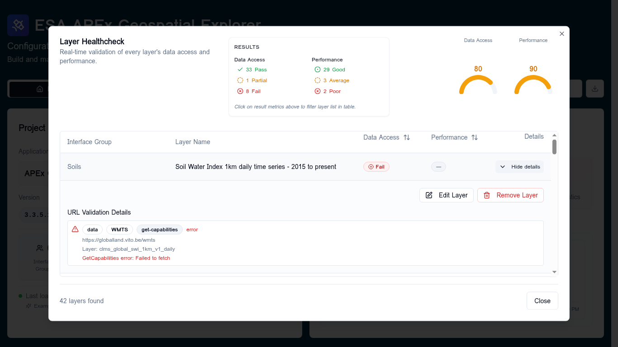The height and width of the screenshot is (347, 618).
Task: Filter layers by 3 Average performance
Action: (x=332, y=80)
